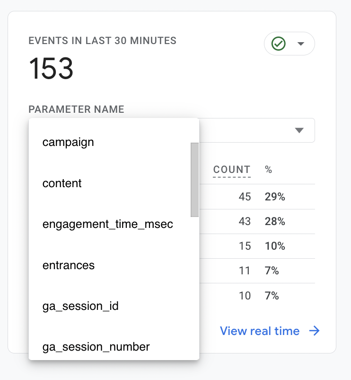Click the % column header
The width and height of the screenshot is (351, 380).
(x=269, y=170)
